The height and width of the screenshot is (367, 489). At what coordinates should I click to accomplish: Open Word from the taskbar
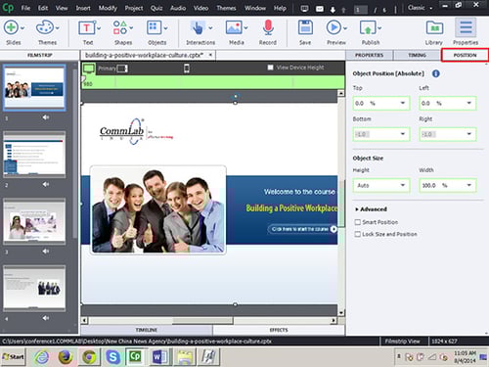(159, 356)
